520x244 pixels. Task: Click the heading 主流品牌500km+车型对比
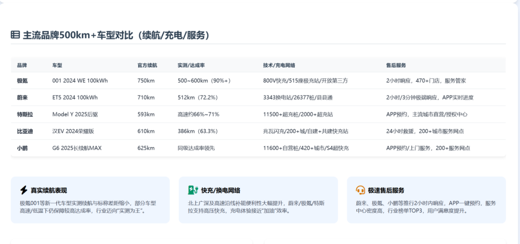click(x=117, y=35)
